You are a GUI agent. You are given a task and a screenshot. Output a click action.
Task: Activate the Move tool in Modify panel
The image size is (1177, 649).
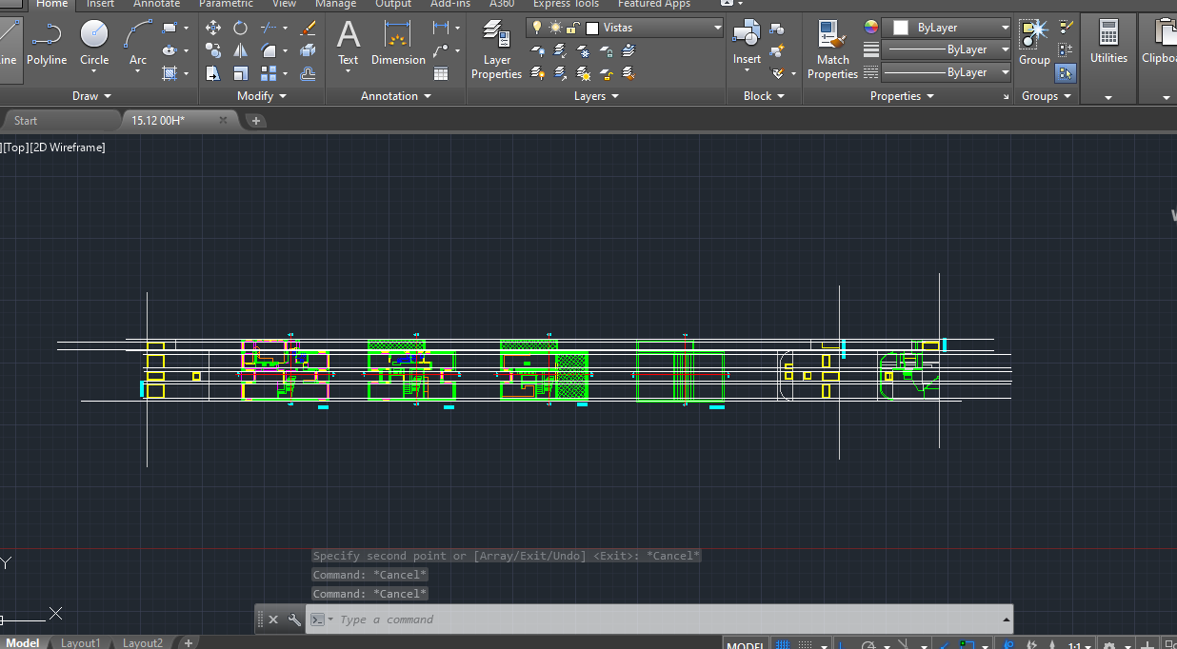pyautogui.click(x=213, y=29)
